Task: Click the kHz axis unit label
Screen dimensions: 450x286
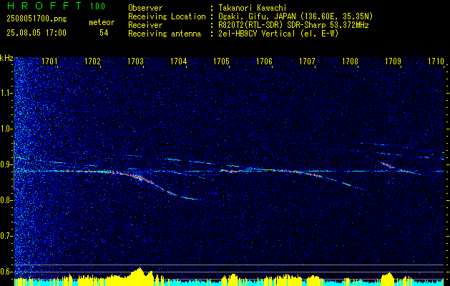Action: click(6, 58)
